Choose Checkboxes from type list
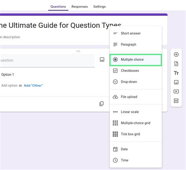 click(136, 71)
